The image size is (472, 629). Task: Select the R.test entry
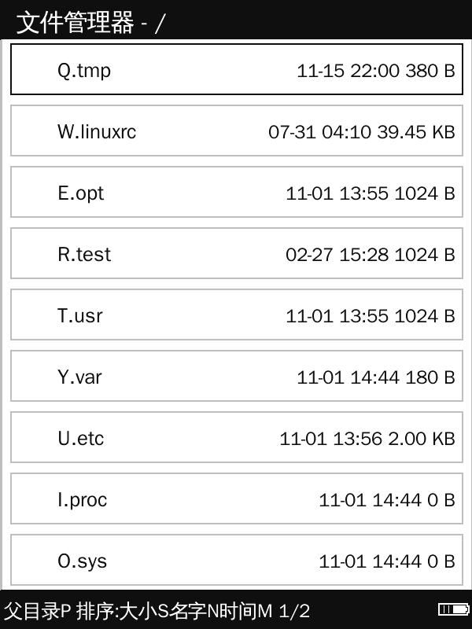[236, 254]
